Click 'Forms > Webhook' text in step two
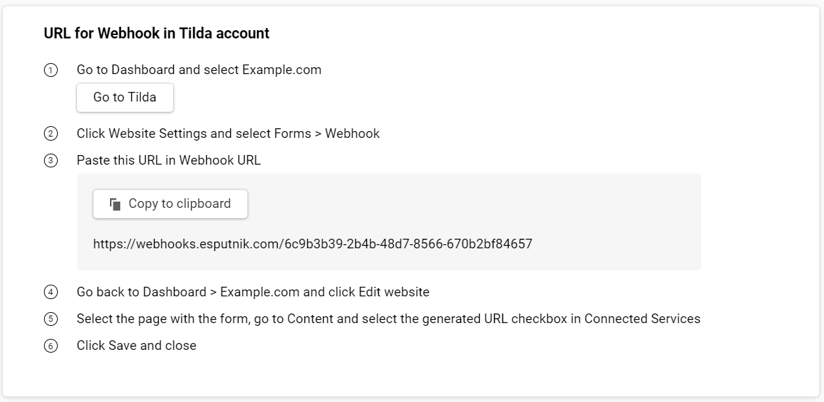This screenshot has height=402, width=824. click(x=327, y=134)
